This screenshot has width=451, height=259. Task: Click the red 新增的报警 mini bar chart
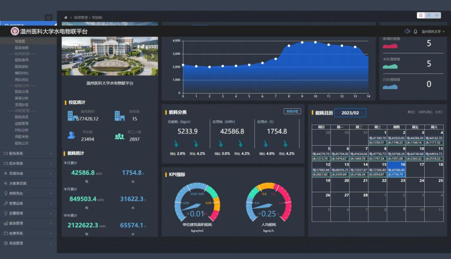point(390,46)
